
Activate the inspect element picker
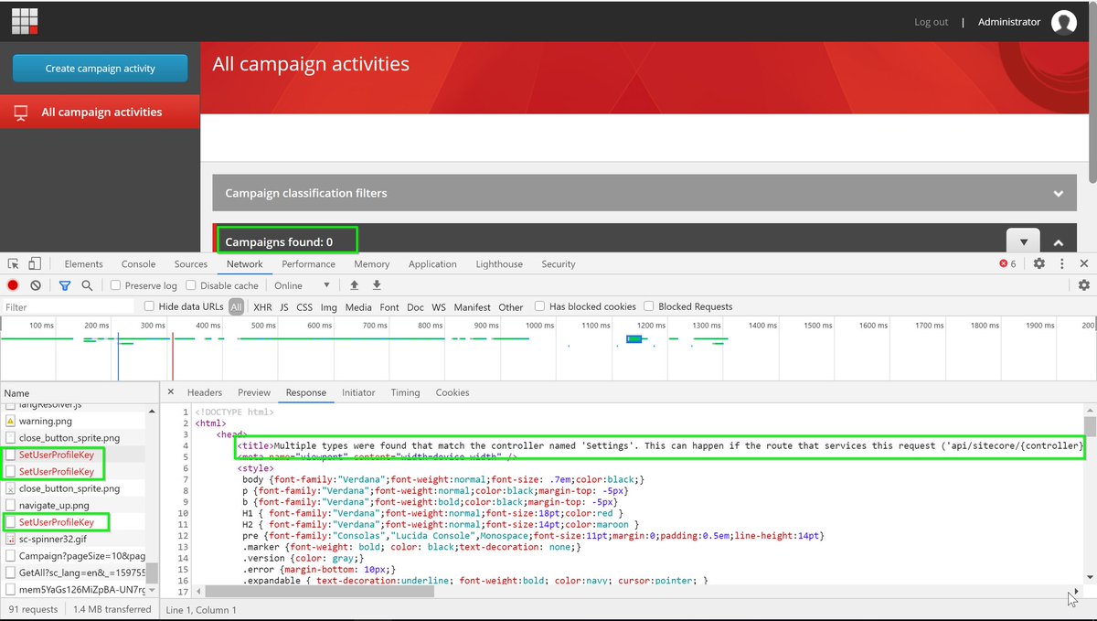(x=13, y=263)
